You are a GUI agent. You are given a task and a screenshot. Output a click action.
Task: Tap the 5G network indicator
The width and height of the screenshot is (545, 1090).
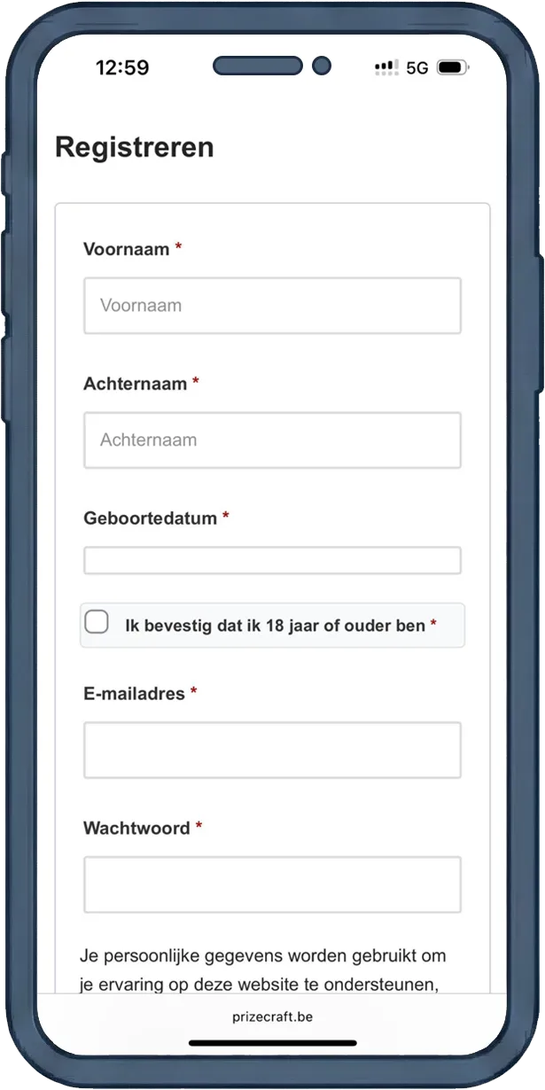point(417,68)
